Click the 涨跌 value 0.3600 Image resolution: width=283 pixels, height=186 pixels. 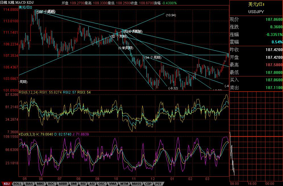[x=276, y=27]
